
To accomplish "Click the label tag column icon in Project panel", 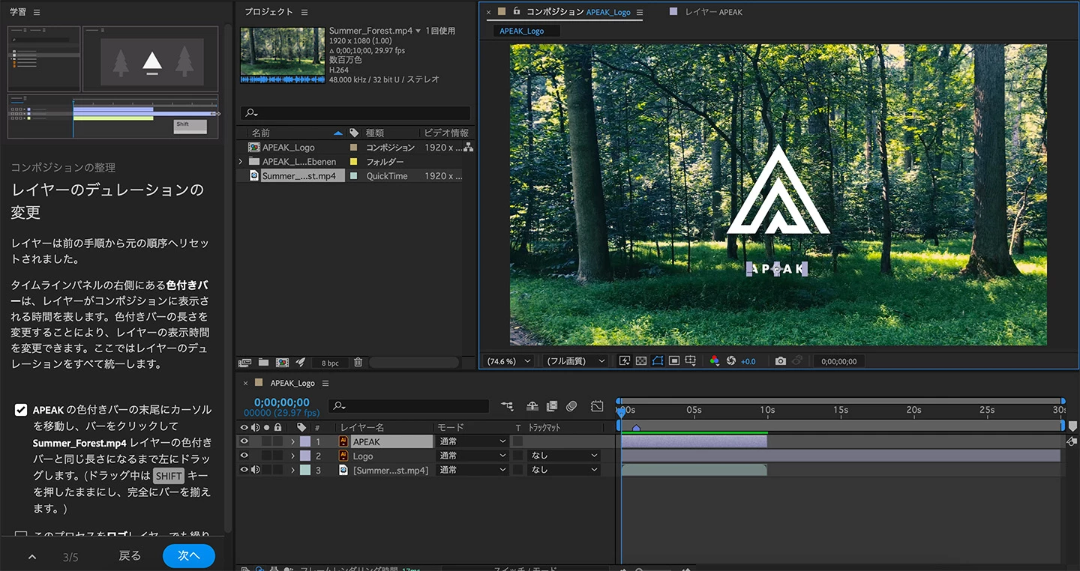I will 354,133.
